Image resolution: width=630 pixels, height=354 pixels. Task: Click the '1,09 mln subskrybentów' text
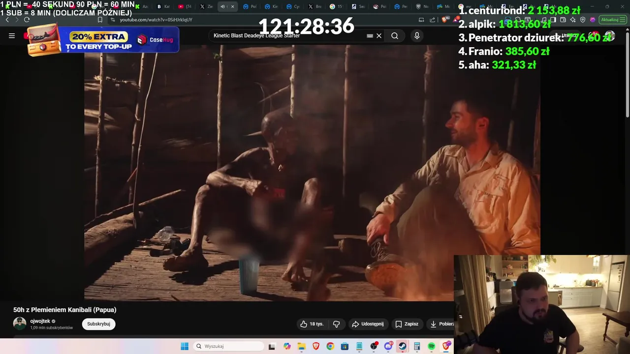(52, 328)
